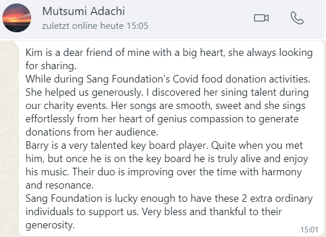Click the 15:01 message timestamp
The height and width of the screenshot is (237, 326).
point(309,230)
